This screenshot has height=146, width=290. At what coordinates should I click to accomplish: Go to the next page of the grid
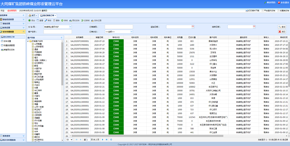102,140
